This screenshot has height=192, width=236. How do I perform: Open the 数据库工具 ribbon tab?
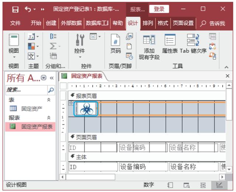click(97, 23)
